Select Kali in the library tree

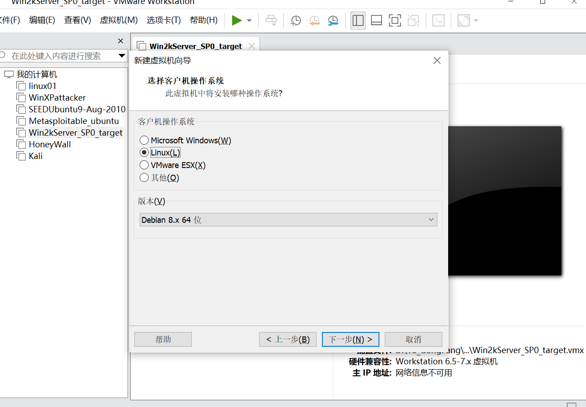(x=36, y=156)
